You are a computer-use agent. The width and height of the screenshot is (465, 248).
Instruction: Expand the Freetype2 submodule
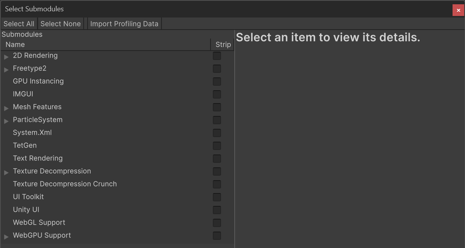click(6, 69)
